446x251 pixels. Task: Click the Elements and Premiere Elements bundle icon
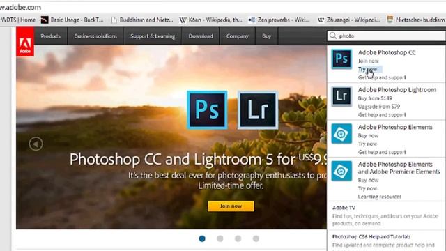coord(341,171)
